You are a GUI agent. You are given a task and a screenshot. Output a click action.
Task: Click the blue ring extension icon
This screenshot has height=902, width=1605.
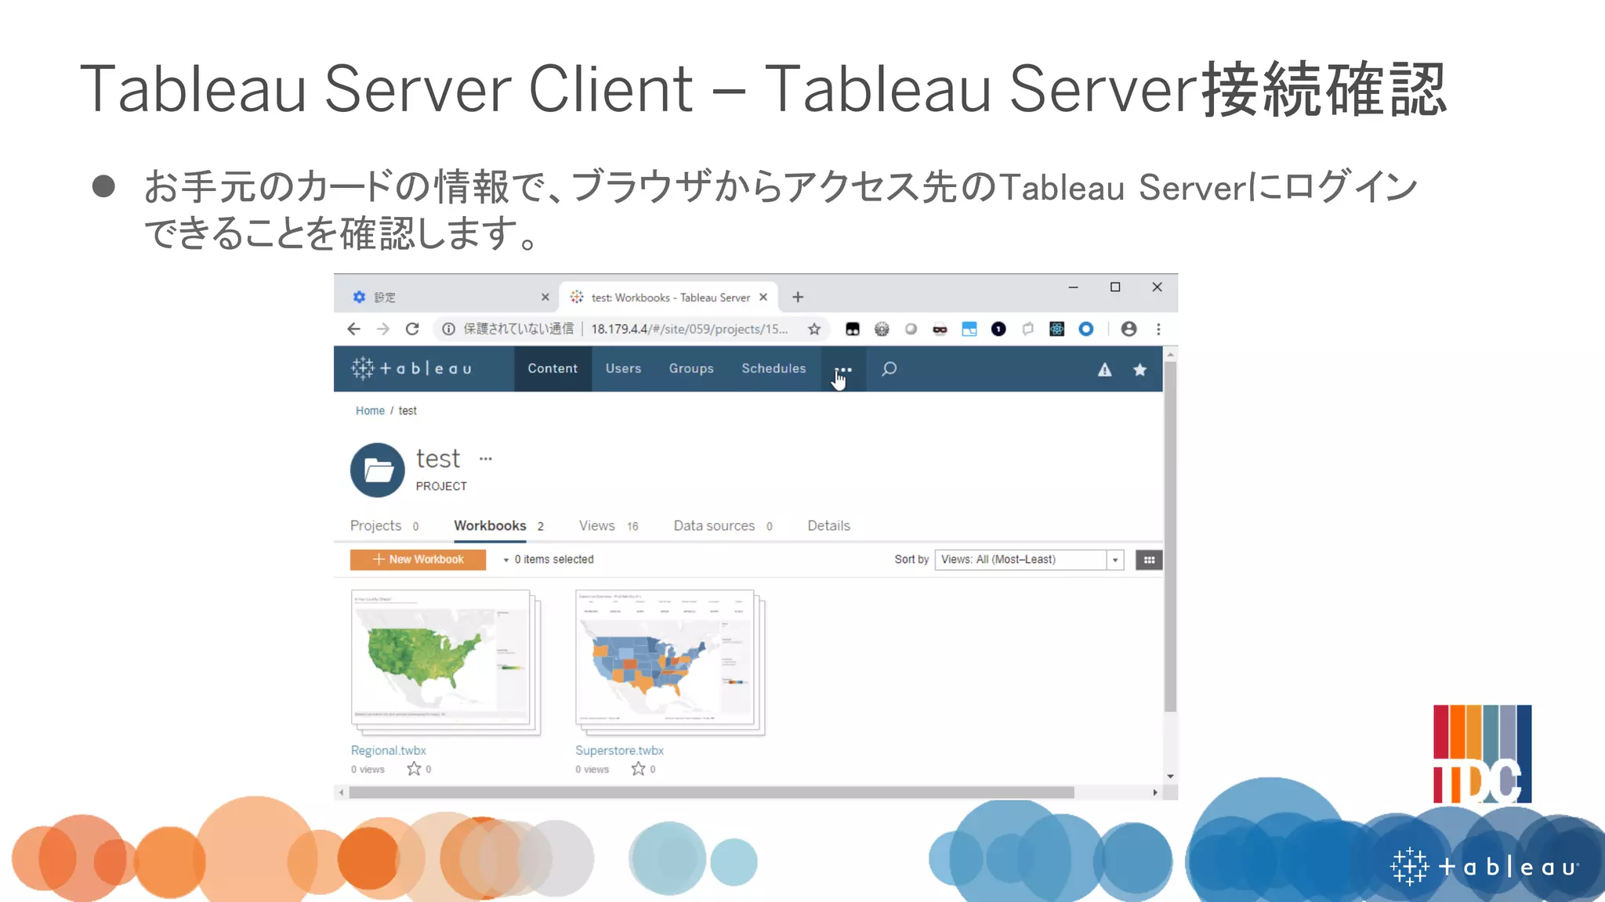1086,329
